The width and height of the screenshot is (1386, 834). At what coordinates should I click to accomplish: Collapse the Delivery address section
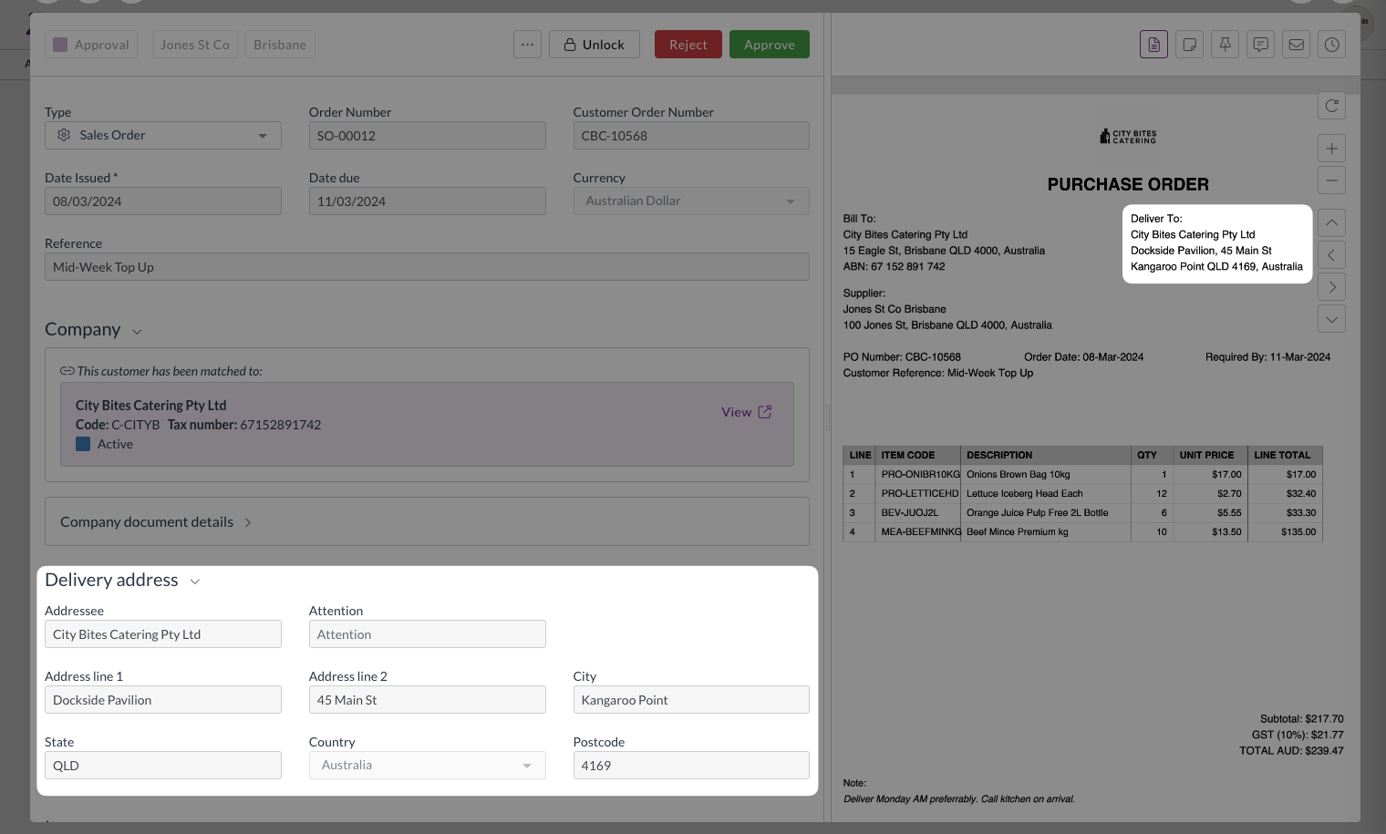[x=194, y=582]
